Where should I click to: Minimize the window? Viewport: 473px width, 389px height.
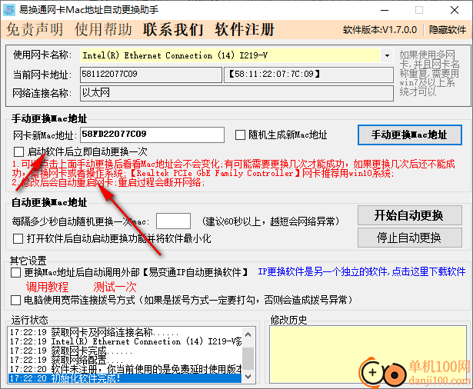point(385,10)
